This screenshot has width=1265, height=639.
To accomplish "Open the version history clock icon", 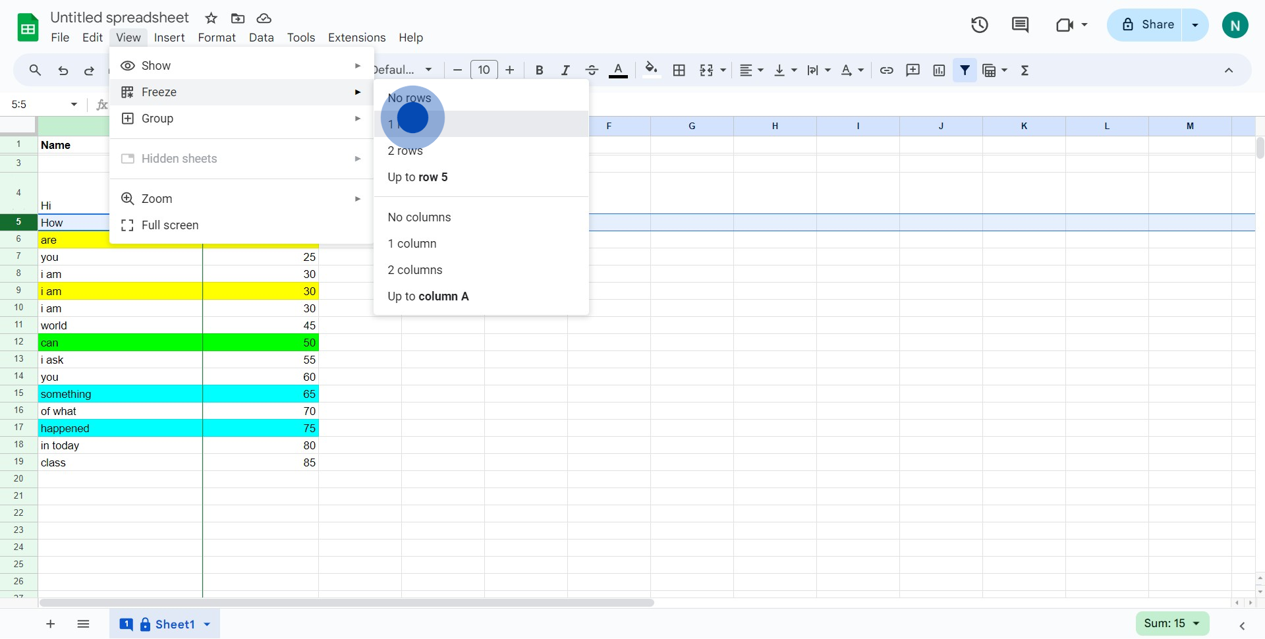I will [x=979, y=25].
